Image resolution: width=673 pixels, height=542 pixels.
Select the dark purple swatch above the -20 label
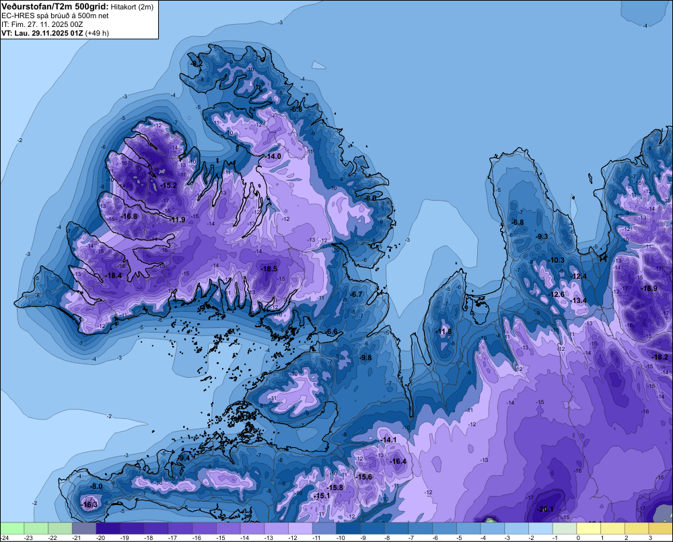pos(108,528)
